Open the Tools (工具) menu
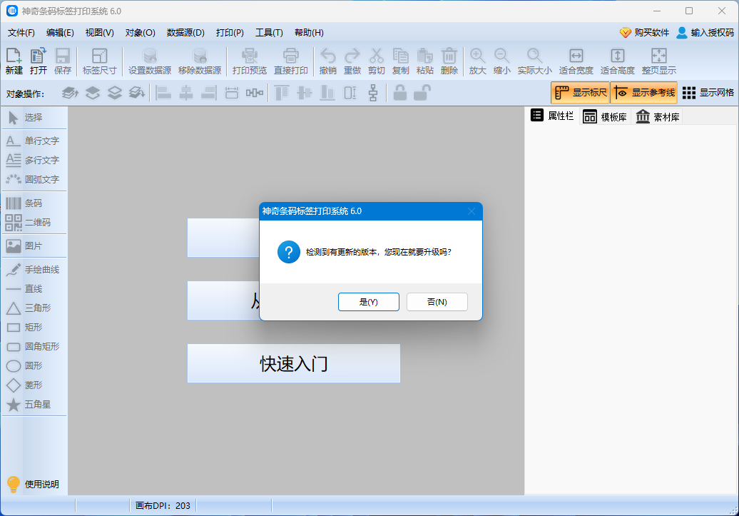The height and width of the screenshot is (516, 739). 269,33
